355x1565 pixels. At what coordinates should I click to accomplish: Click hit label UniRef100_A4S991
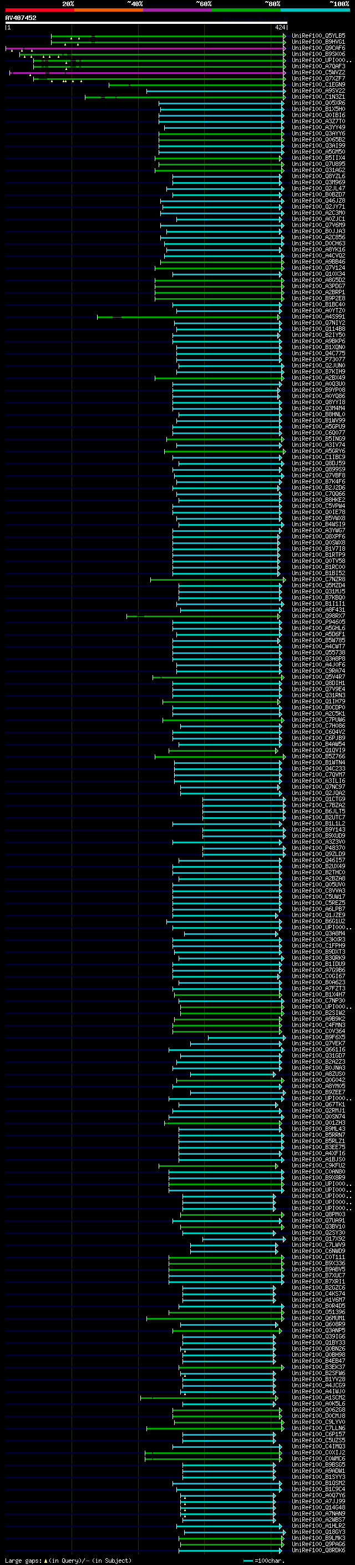click(318, 316)
